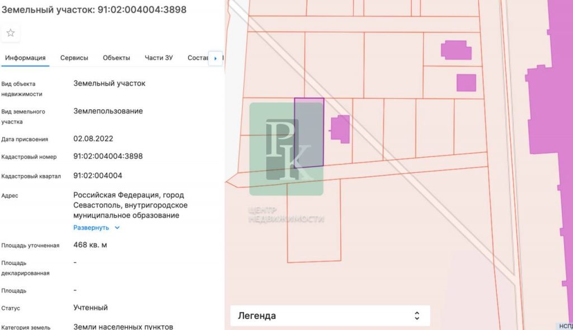The image size is (573, 330).
Task: Open the Легенда dropdown
Action: (330, 316)
